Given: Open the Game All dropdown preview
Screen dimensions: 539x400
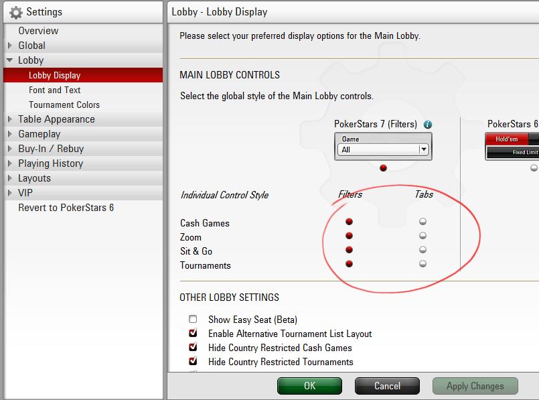Looking at the screenshot, I should click(x=383, y=149).
